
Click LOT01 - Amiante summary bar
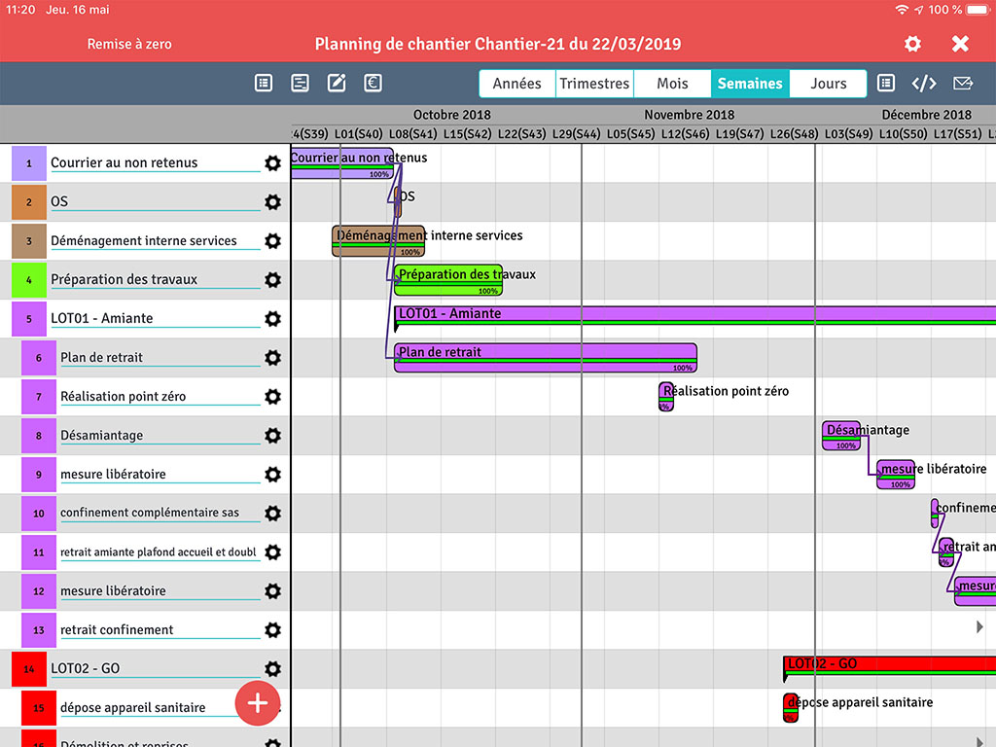tap(694, 315)
